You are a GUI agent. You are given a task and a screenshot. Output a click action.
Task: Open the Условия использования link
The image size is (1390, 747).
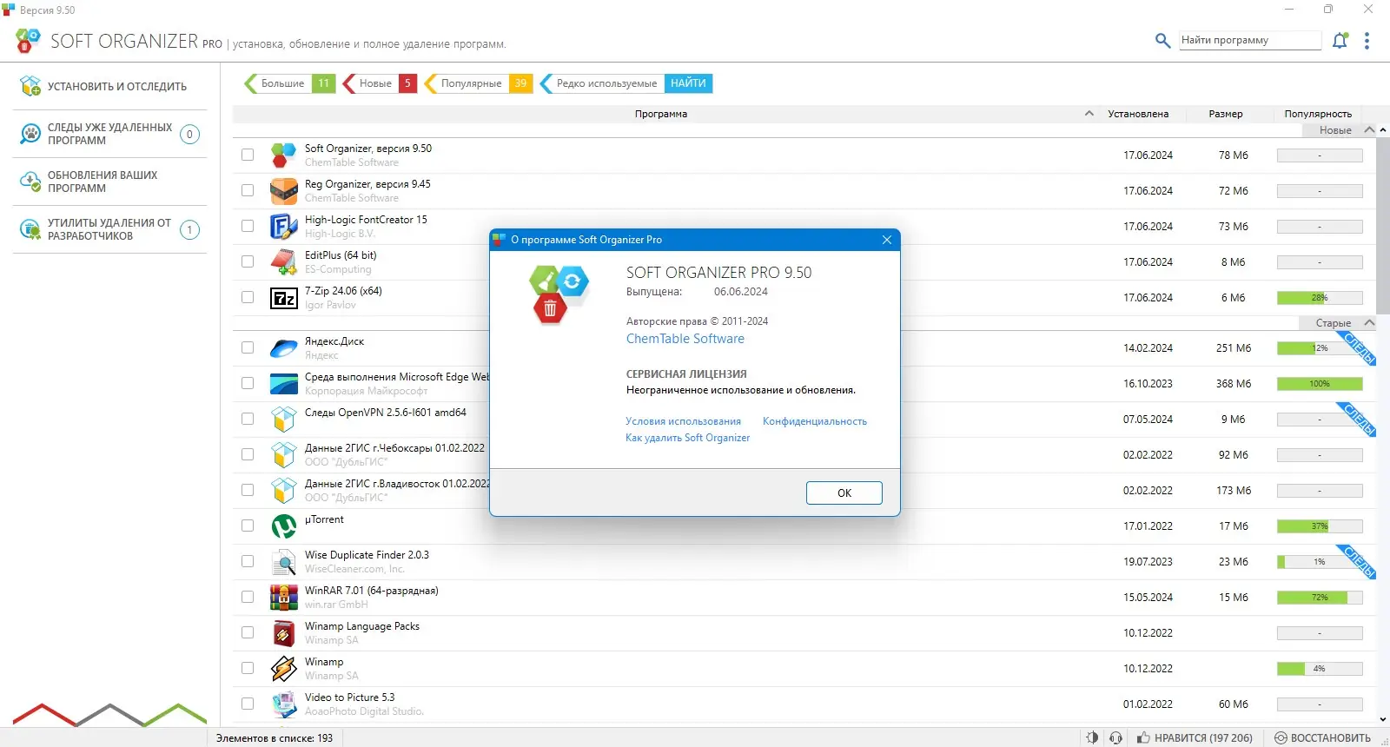[683, 421]
